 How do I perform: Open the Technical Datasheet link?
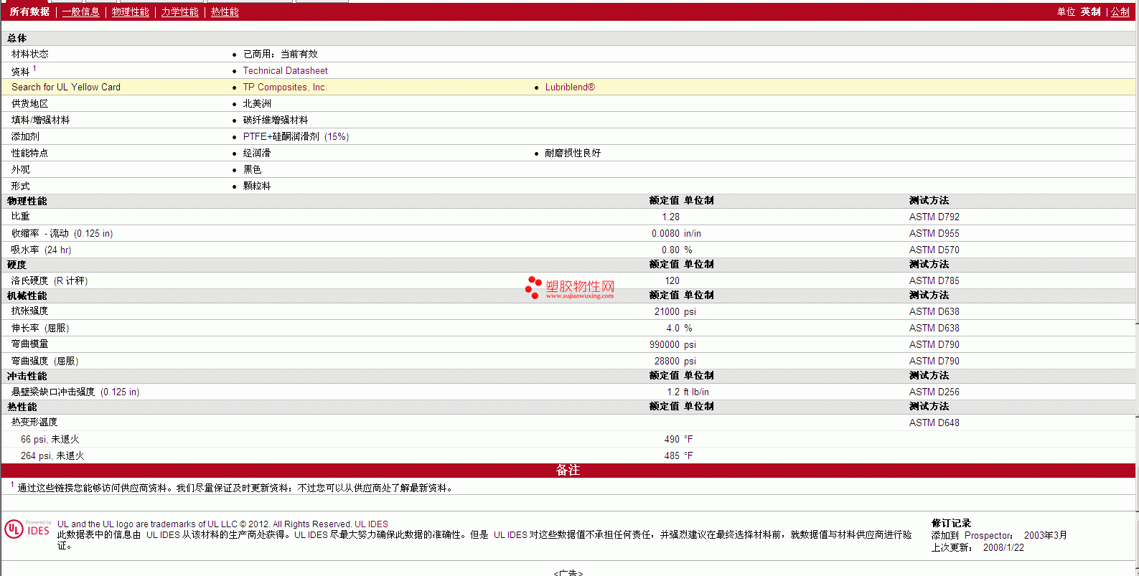tap(285, 71)
